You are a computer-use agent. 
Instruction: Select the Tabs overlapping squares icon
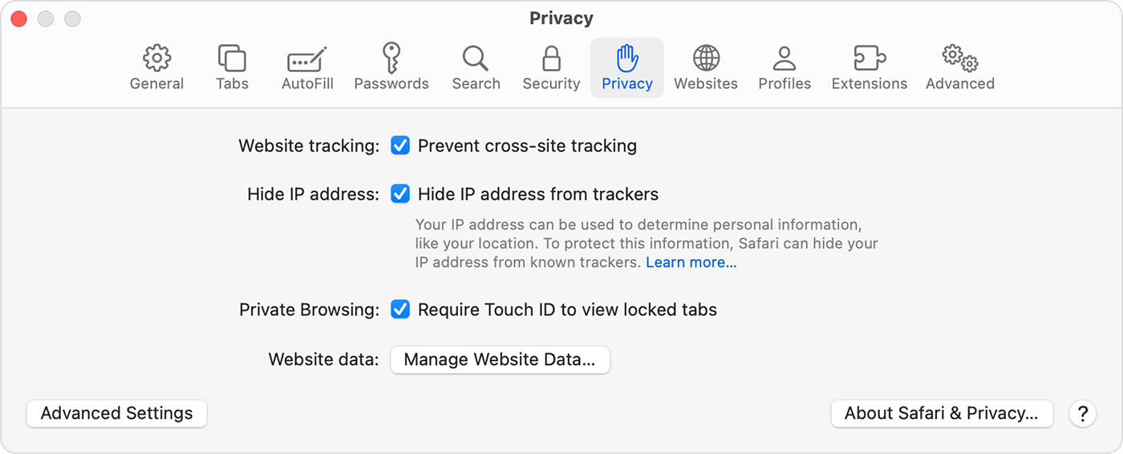click(x=232, y=59)
